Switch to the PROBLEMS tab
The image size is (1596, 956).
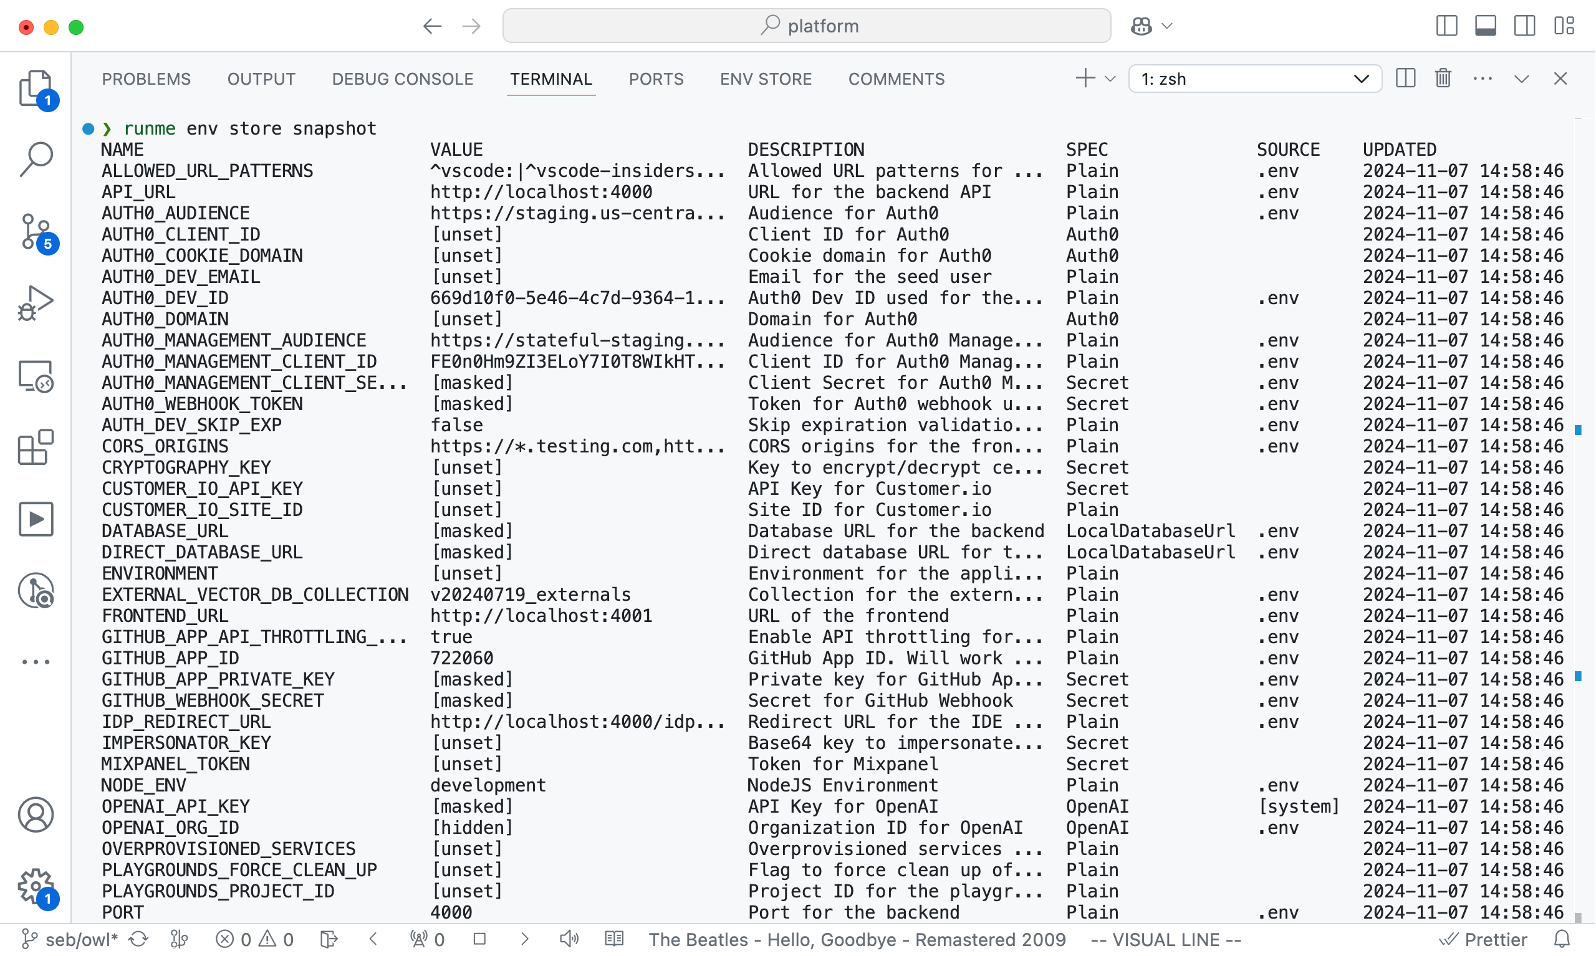click(146, 79)
